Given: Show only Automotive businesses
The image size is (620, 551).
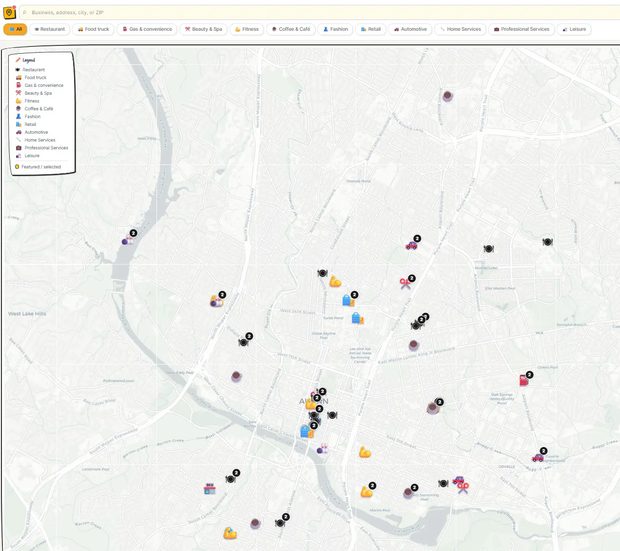Looking at the screenshot, I should (x=410, y=29).
